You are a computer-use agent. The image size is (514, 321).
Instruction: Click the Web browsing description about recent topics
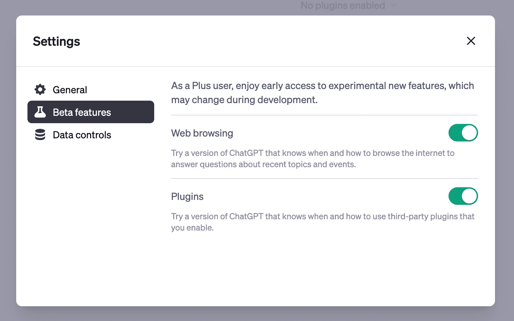click(x=313, y=159)
